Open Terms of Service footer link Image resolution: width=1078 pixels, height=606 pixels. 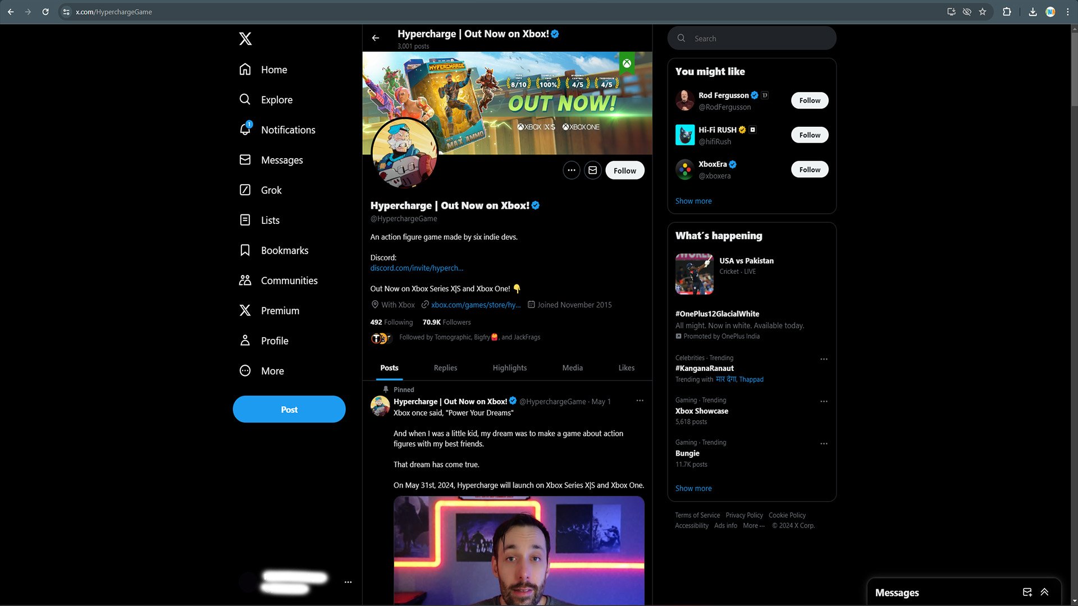tap(697, 515)
